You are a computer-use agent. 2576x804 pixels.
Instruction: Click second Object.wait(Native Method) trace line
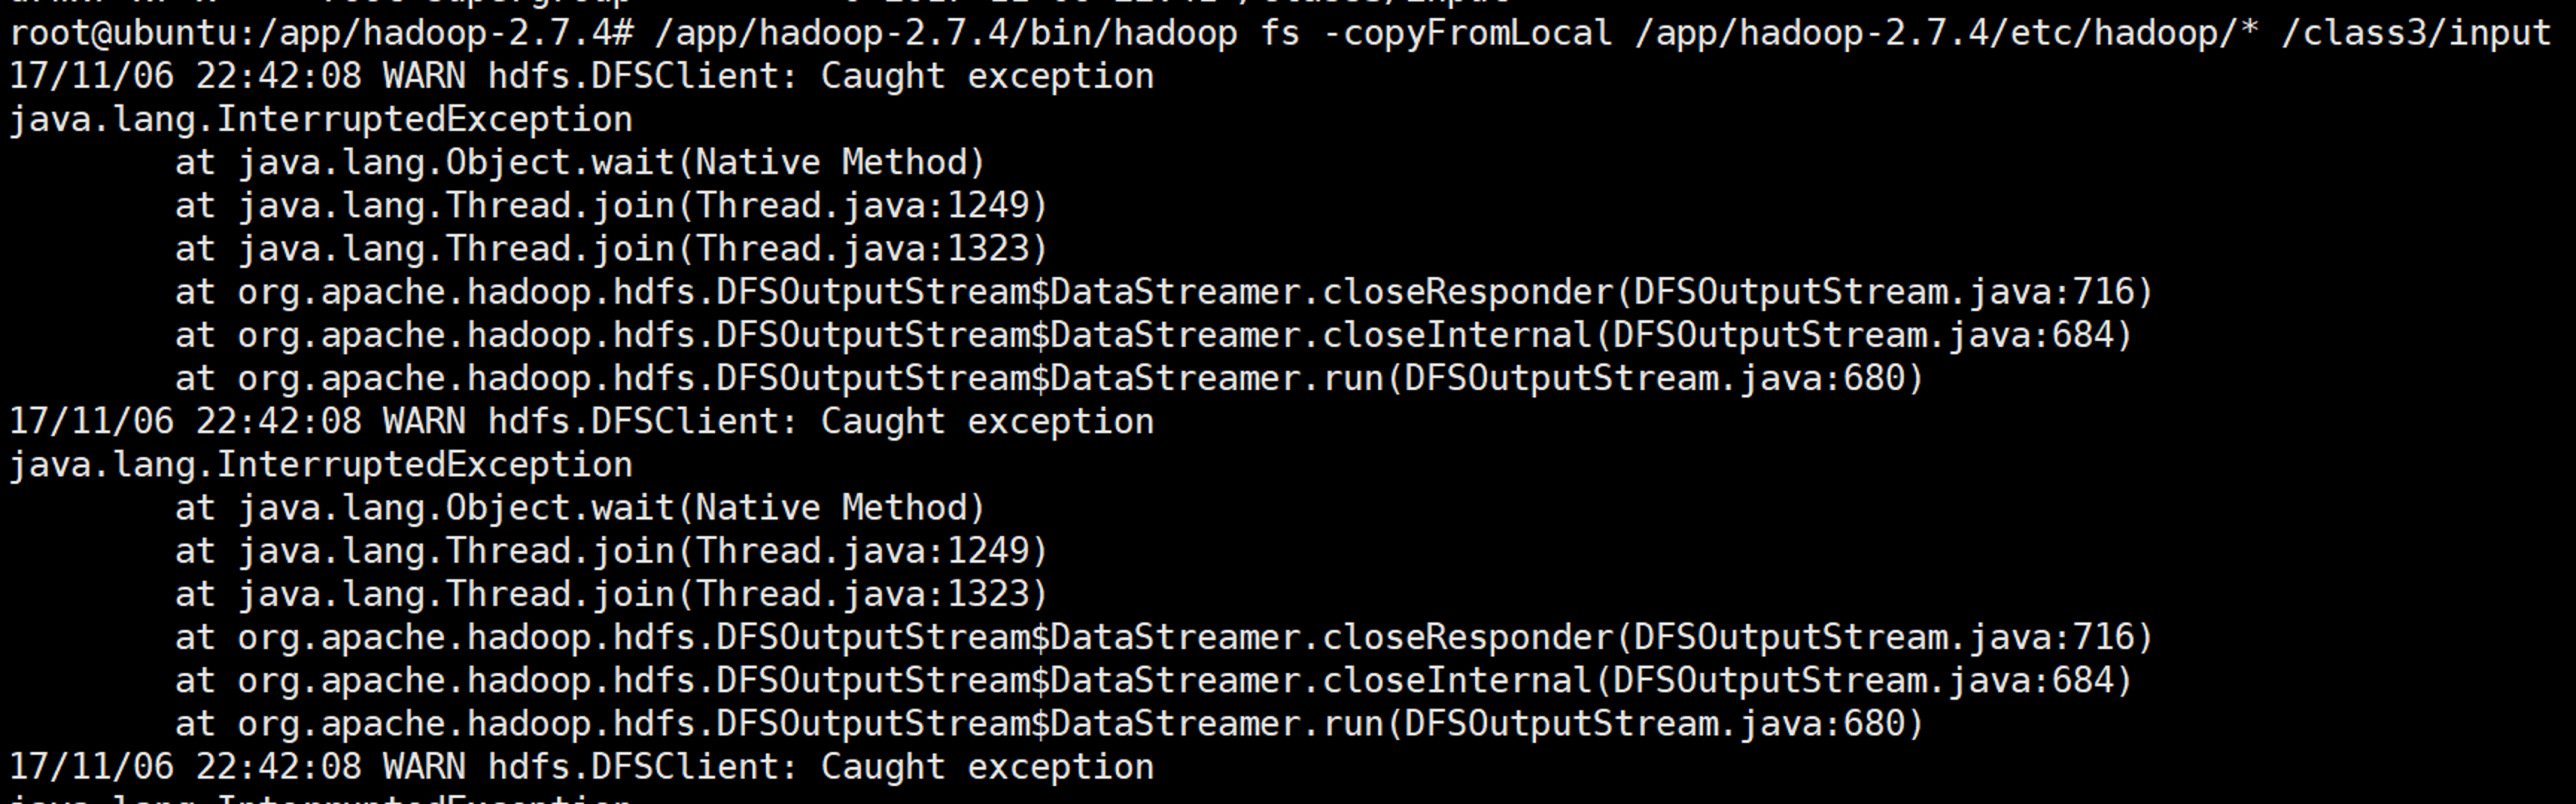click(x=581, y=508)
